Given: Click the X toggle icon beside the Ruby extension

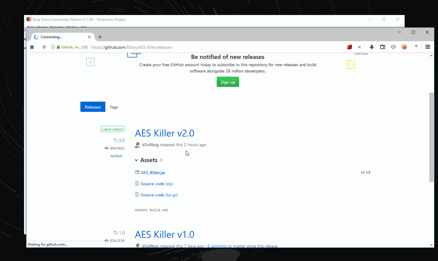Looking at the screenshot, I should click(x=359, y=47).
